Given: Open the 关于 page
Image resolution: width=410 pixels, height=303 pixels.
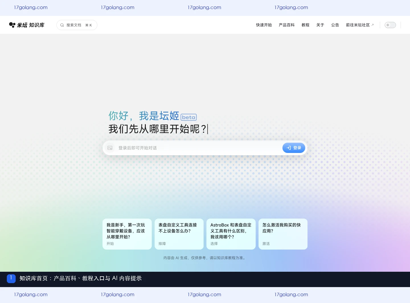Looking at the screenshot, I should [320, 25].
